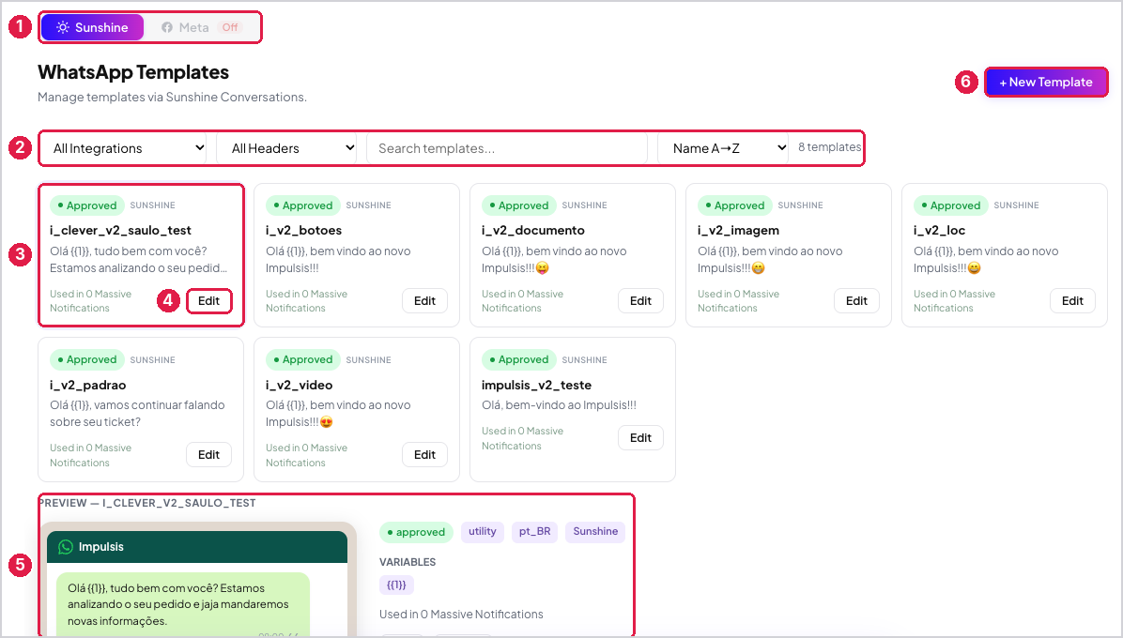Select the i_v2_botoes template title
Image resolution: width=1123 pixels, height=638 pixels.
pyautogui.click(x=303, y=230)
